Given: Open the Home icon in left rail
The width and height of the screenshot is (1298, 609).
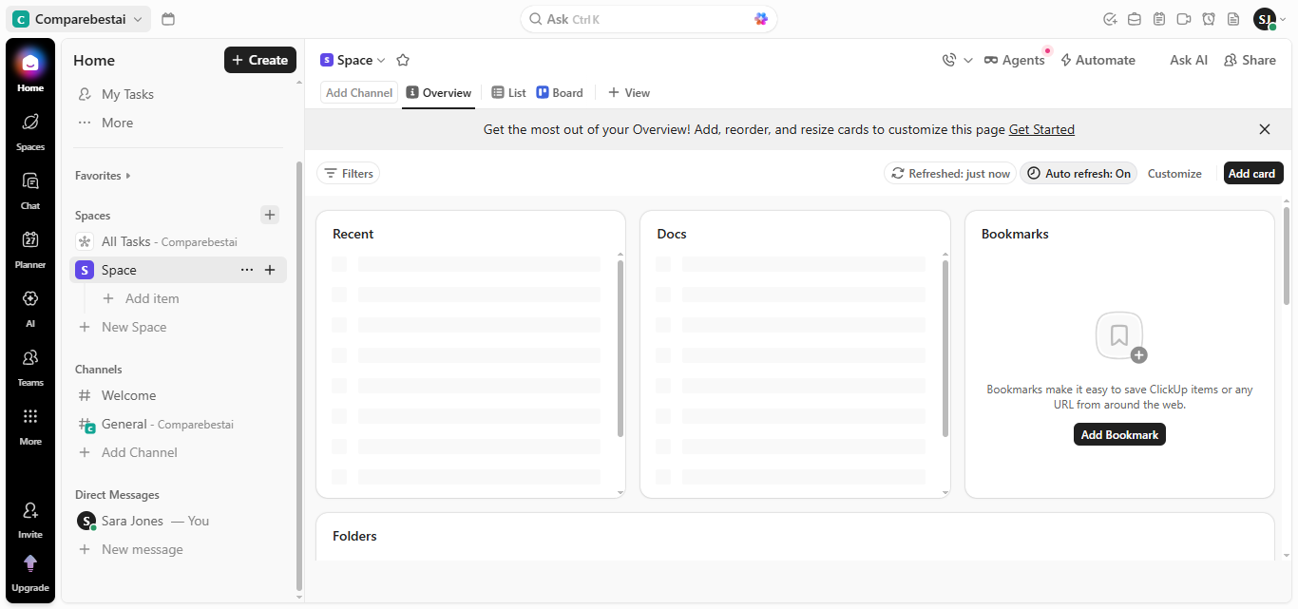Looking at the screenshot, I should click(x=30, y=64).
